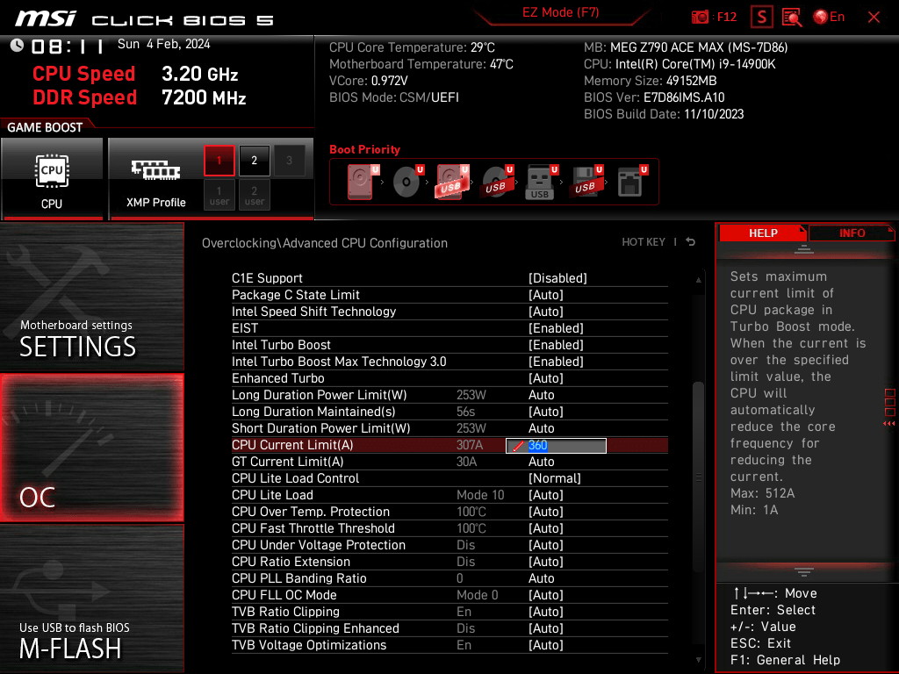Open the Long Duration Maintained(s) dropdown

point(546,412)
